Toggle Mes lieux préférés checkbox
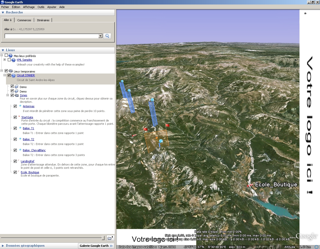 click(6, 55)
